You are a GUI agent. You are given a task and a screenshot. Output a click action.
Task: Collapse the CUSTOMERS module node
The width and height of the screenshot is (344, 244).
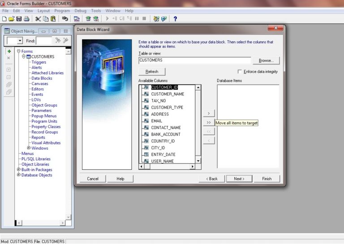click(x=23, y=56)
